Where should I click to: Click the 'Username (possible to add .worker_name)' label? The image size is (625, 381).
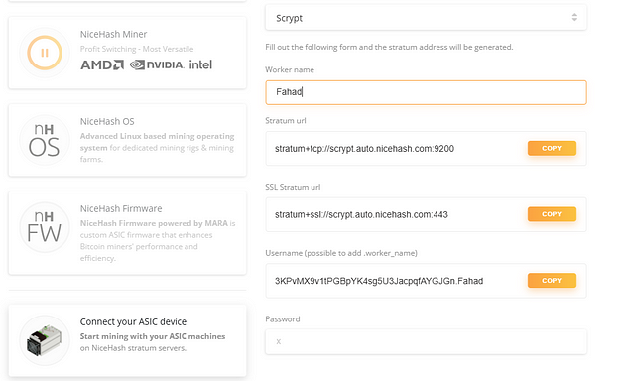tap(341, 253)
